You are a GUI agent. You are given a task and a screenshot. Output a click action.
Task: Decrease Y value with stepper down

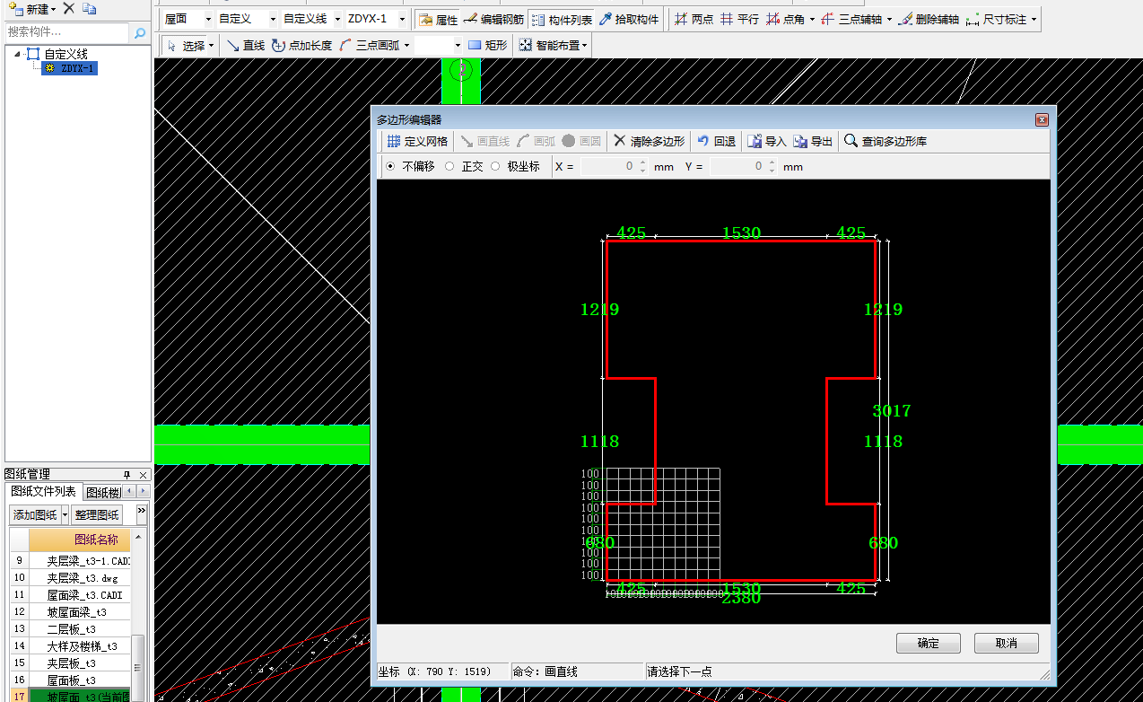click(772, 171)
